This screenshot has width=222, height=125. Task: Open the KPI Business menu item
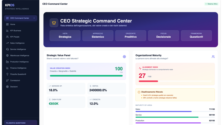click(15, 31)
